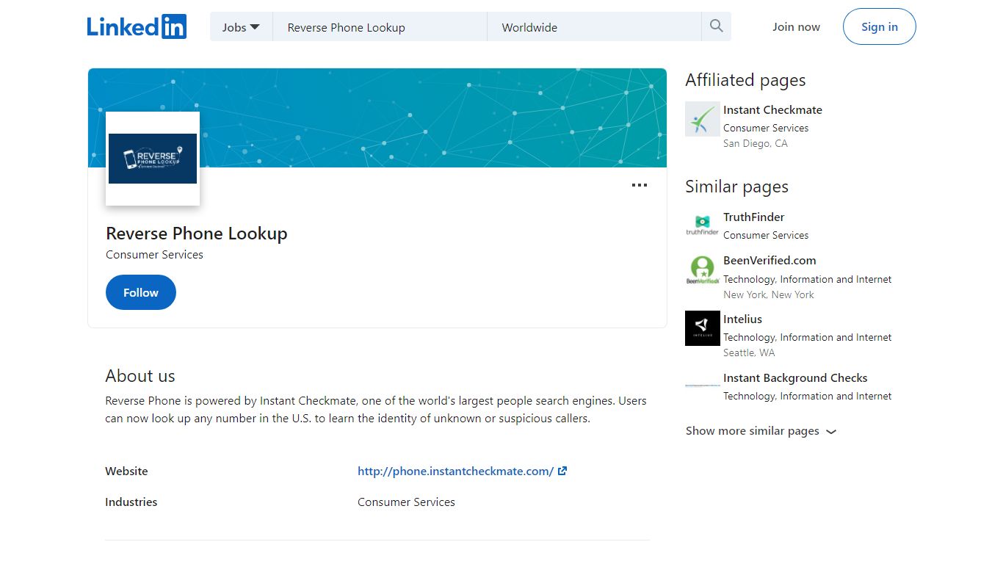Open the Instant Checkmate logo thumbnail

coord(703,119)
